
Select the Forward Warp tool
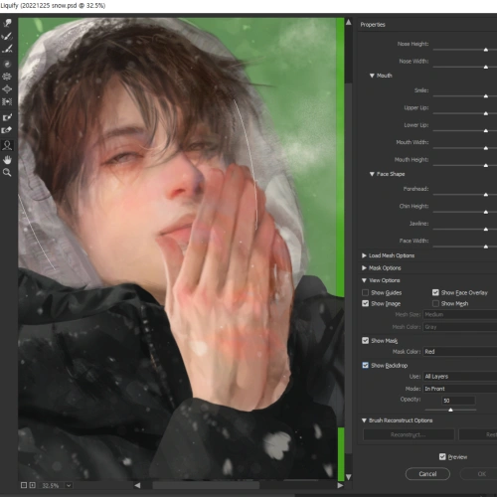click(x=7, y=23)
